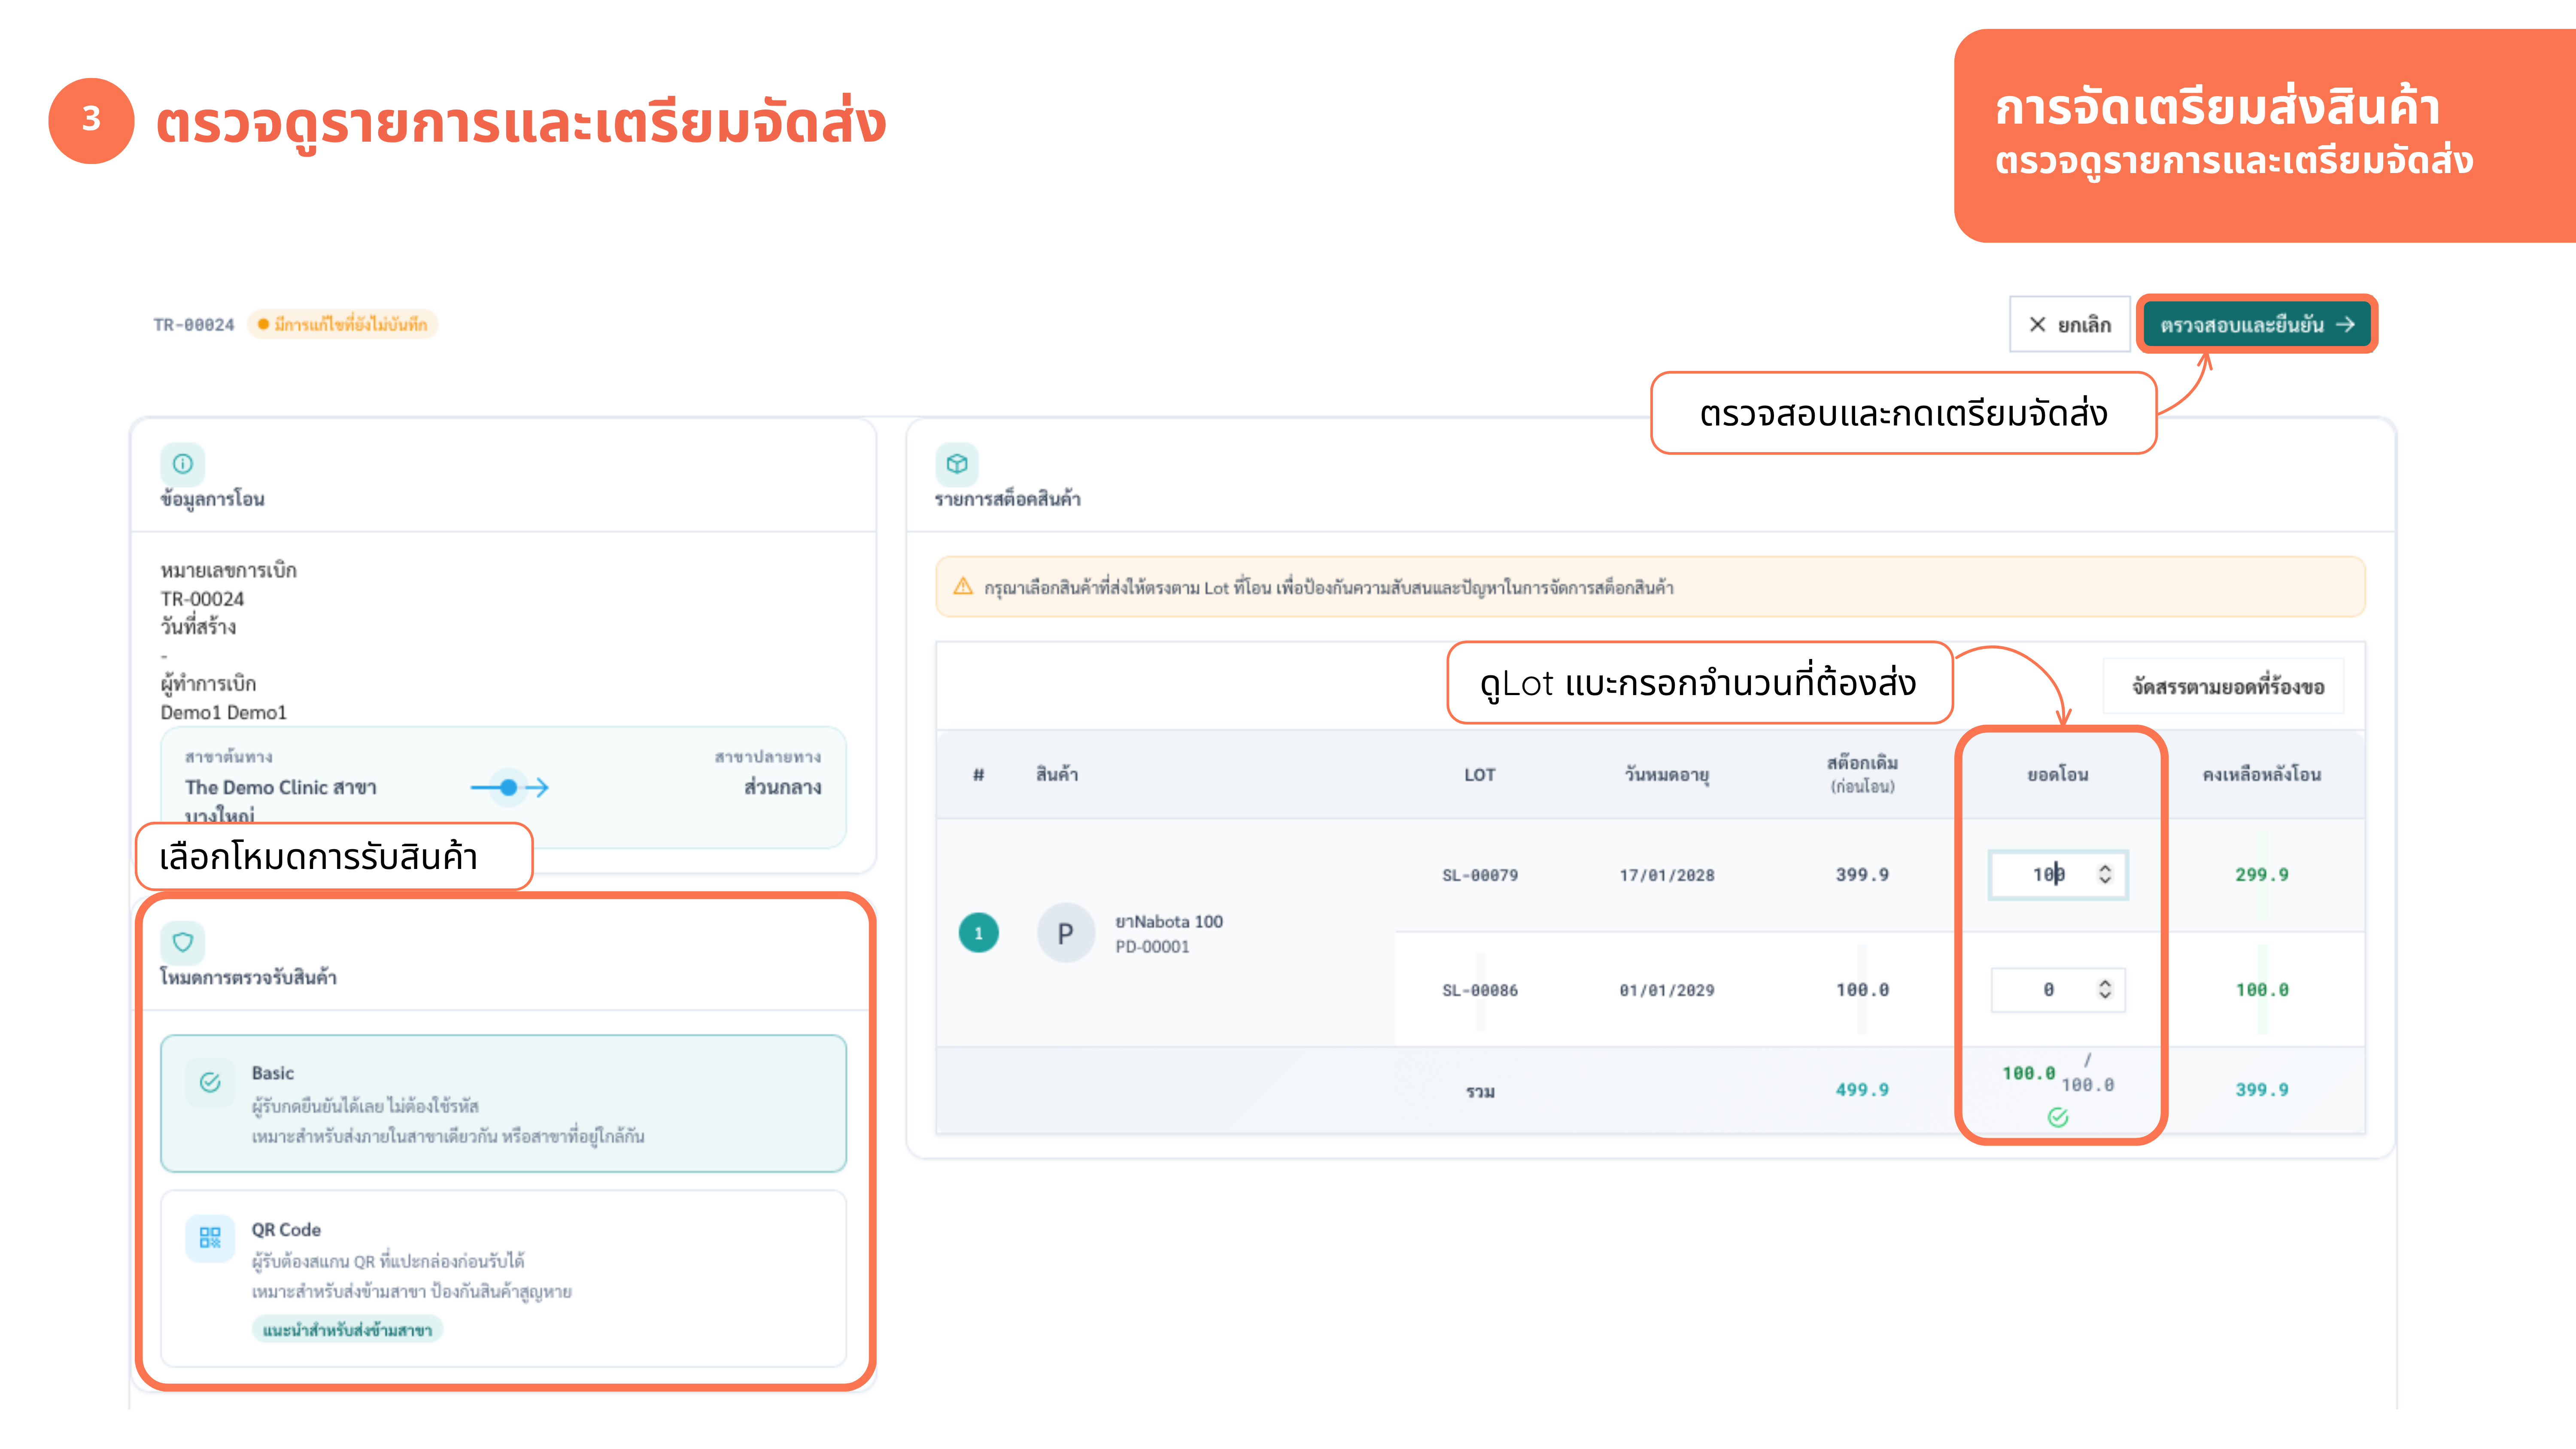Click the unsaved changes status badge มีการแก้ไขที่ยังไม่บันทึก

tap(342, 324)
